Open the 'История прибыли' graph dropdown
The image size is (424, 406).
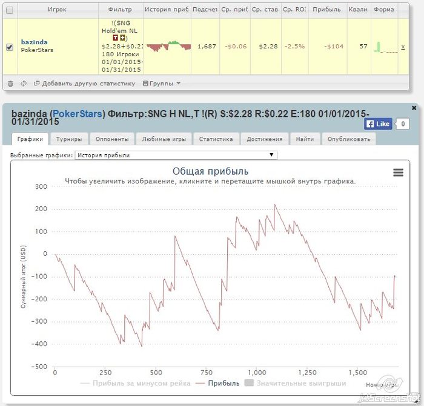click(x=176, y=155)
